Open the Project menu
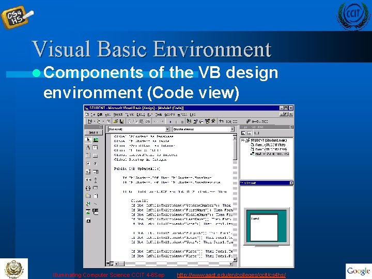The image size is (372, 279). 118,114
